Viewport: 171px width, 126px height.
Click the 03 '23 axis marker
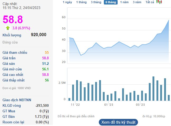140,105
